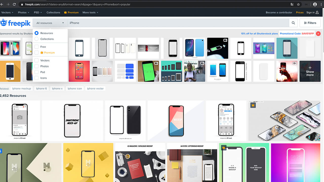Select the Collections radio button
Screen dimensions: 324x182
click(37, 39)
